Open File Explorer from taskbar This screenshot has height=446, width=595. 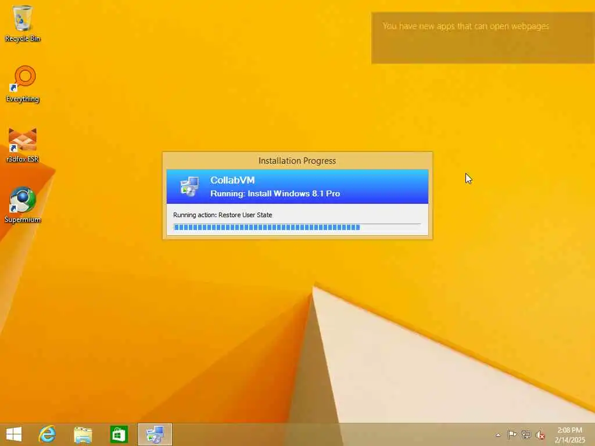click(x=83, y=434)
